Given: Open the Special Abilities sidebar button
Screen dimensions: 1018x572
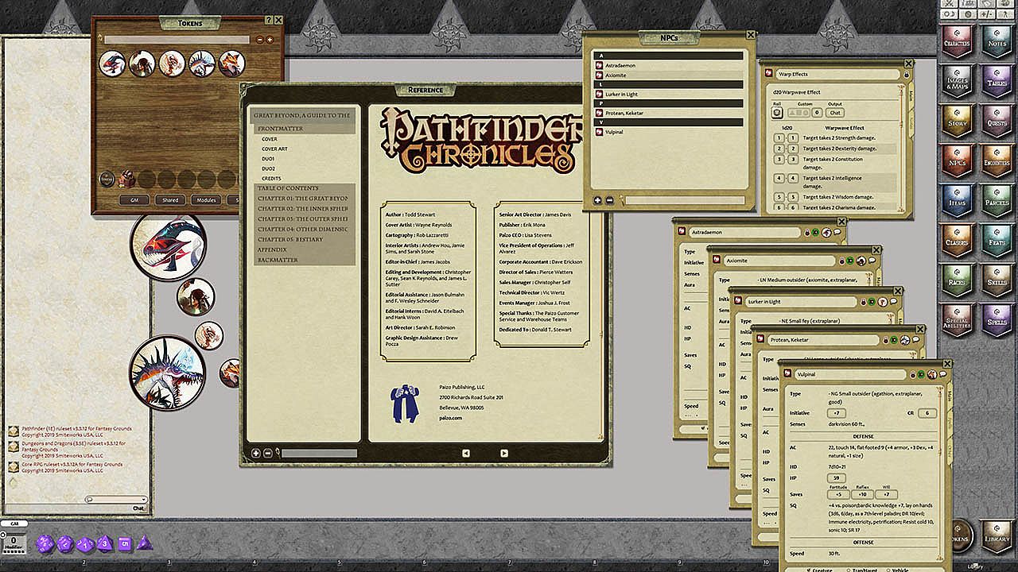Looking at the screenshot, I should click(x=957, y=319).
